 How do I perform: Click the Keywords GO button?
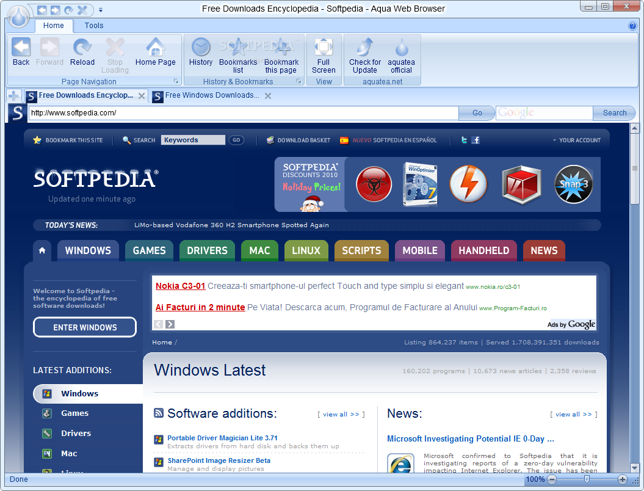click(x=236, y=140)
